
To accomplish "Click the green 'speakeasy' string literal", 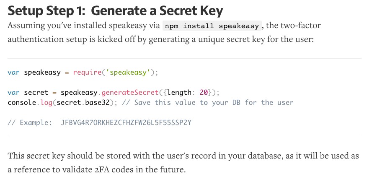I will 128,72.
